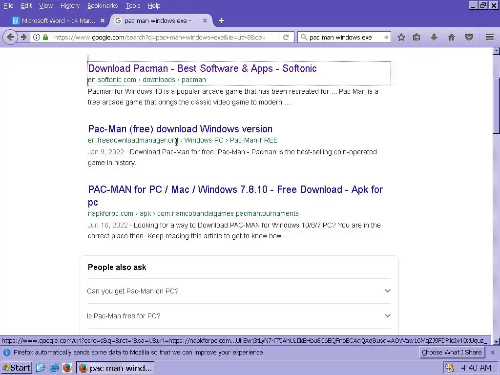The width and height of the screenshot is (500, 375).
Task: Show your bookmarks list icon
Action: pyautogui.click(x=417, y=37)
